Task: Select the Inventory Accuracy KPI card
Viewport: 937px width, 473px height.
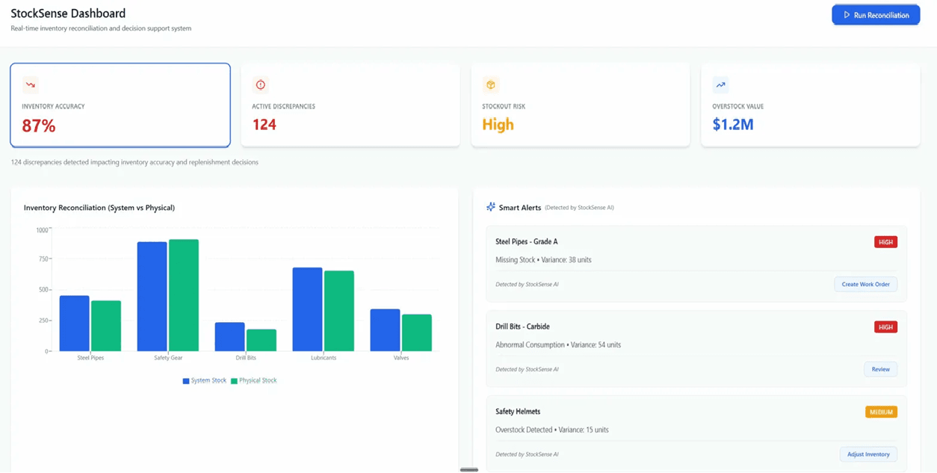Action: [120, 105]
